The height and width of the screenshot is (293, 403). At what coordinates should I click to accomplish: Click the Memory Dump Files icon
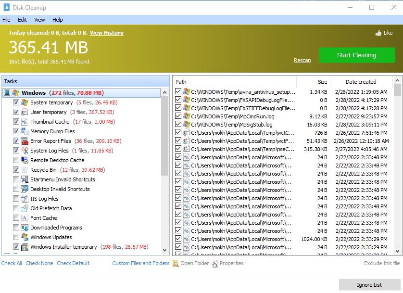coord(25,131)
